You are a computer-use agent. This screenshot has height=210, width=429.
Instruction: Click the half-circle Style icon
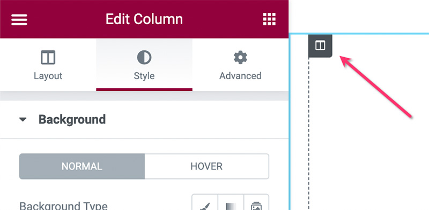coord(144,58)
